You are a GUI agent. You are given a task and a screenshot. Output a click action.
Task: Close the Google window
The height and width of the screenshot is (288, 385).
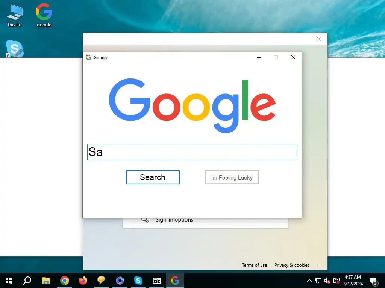click(x=293, y=57)
